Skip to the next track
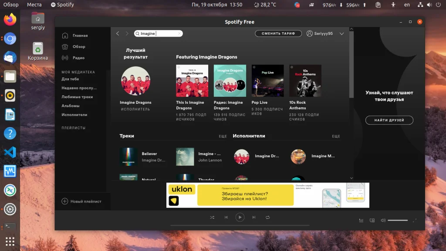 (x=254, y=217)
